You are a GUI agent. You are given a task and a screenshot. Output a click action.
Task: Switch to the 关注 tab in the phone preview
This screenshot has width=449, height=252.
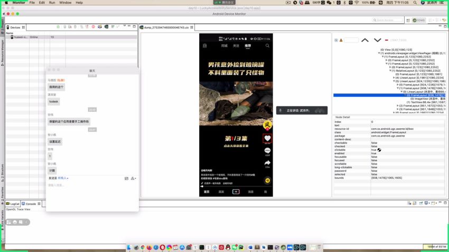pyautogui.click(x=236, y=46)
